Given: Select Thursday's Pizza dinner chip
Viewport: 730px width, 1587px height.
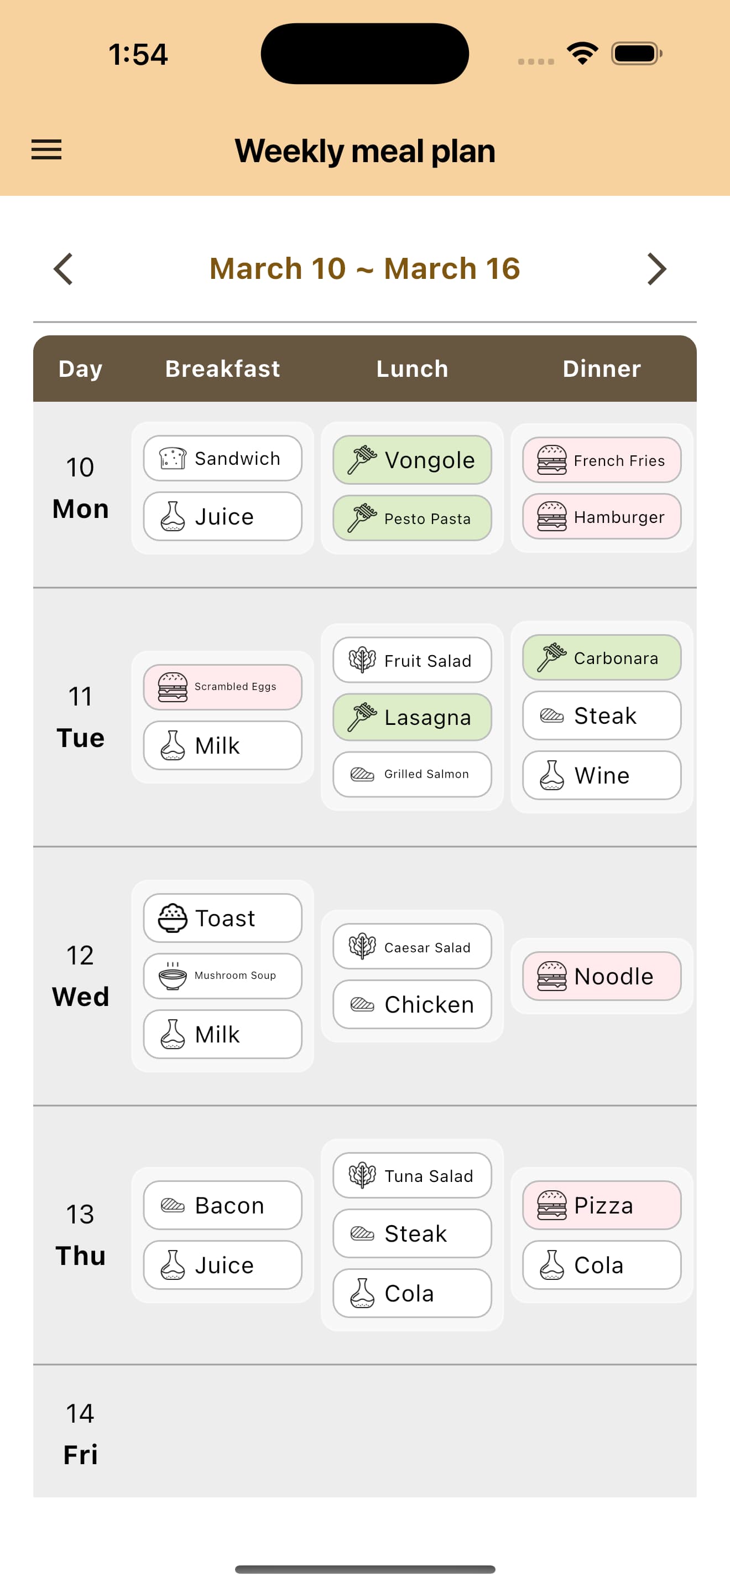Looking at the screenshot, I should pyautogui.click(x=601, y=1206).
